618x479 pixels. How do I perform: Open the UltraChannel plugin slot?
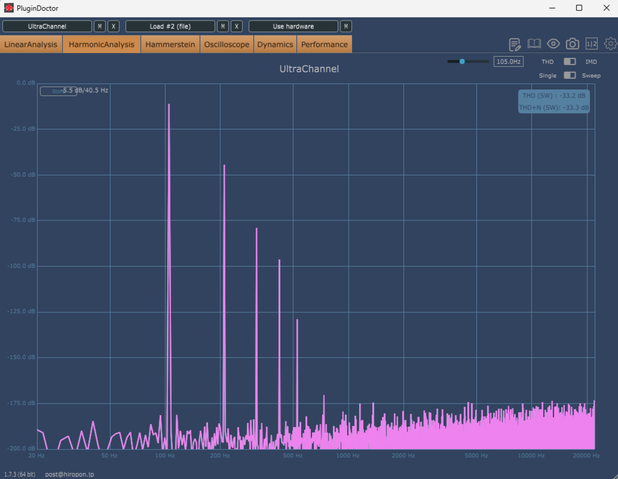pos(47,27)
